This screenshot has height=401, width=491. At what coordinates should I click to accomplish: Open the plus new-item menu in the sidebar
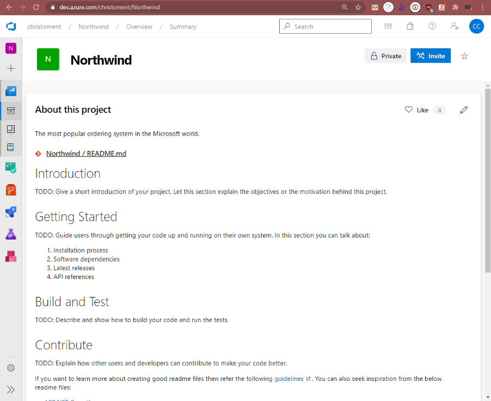click(11, 69)
